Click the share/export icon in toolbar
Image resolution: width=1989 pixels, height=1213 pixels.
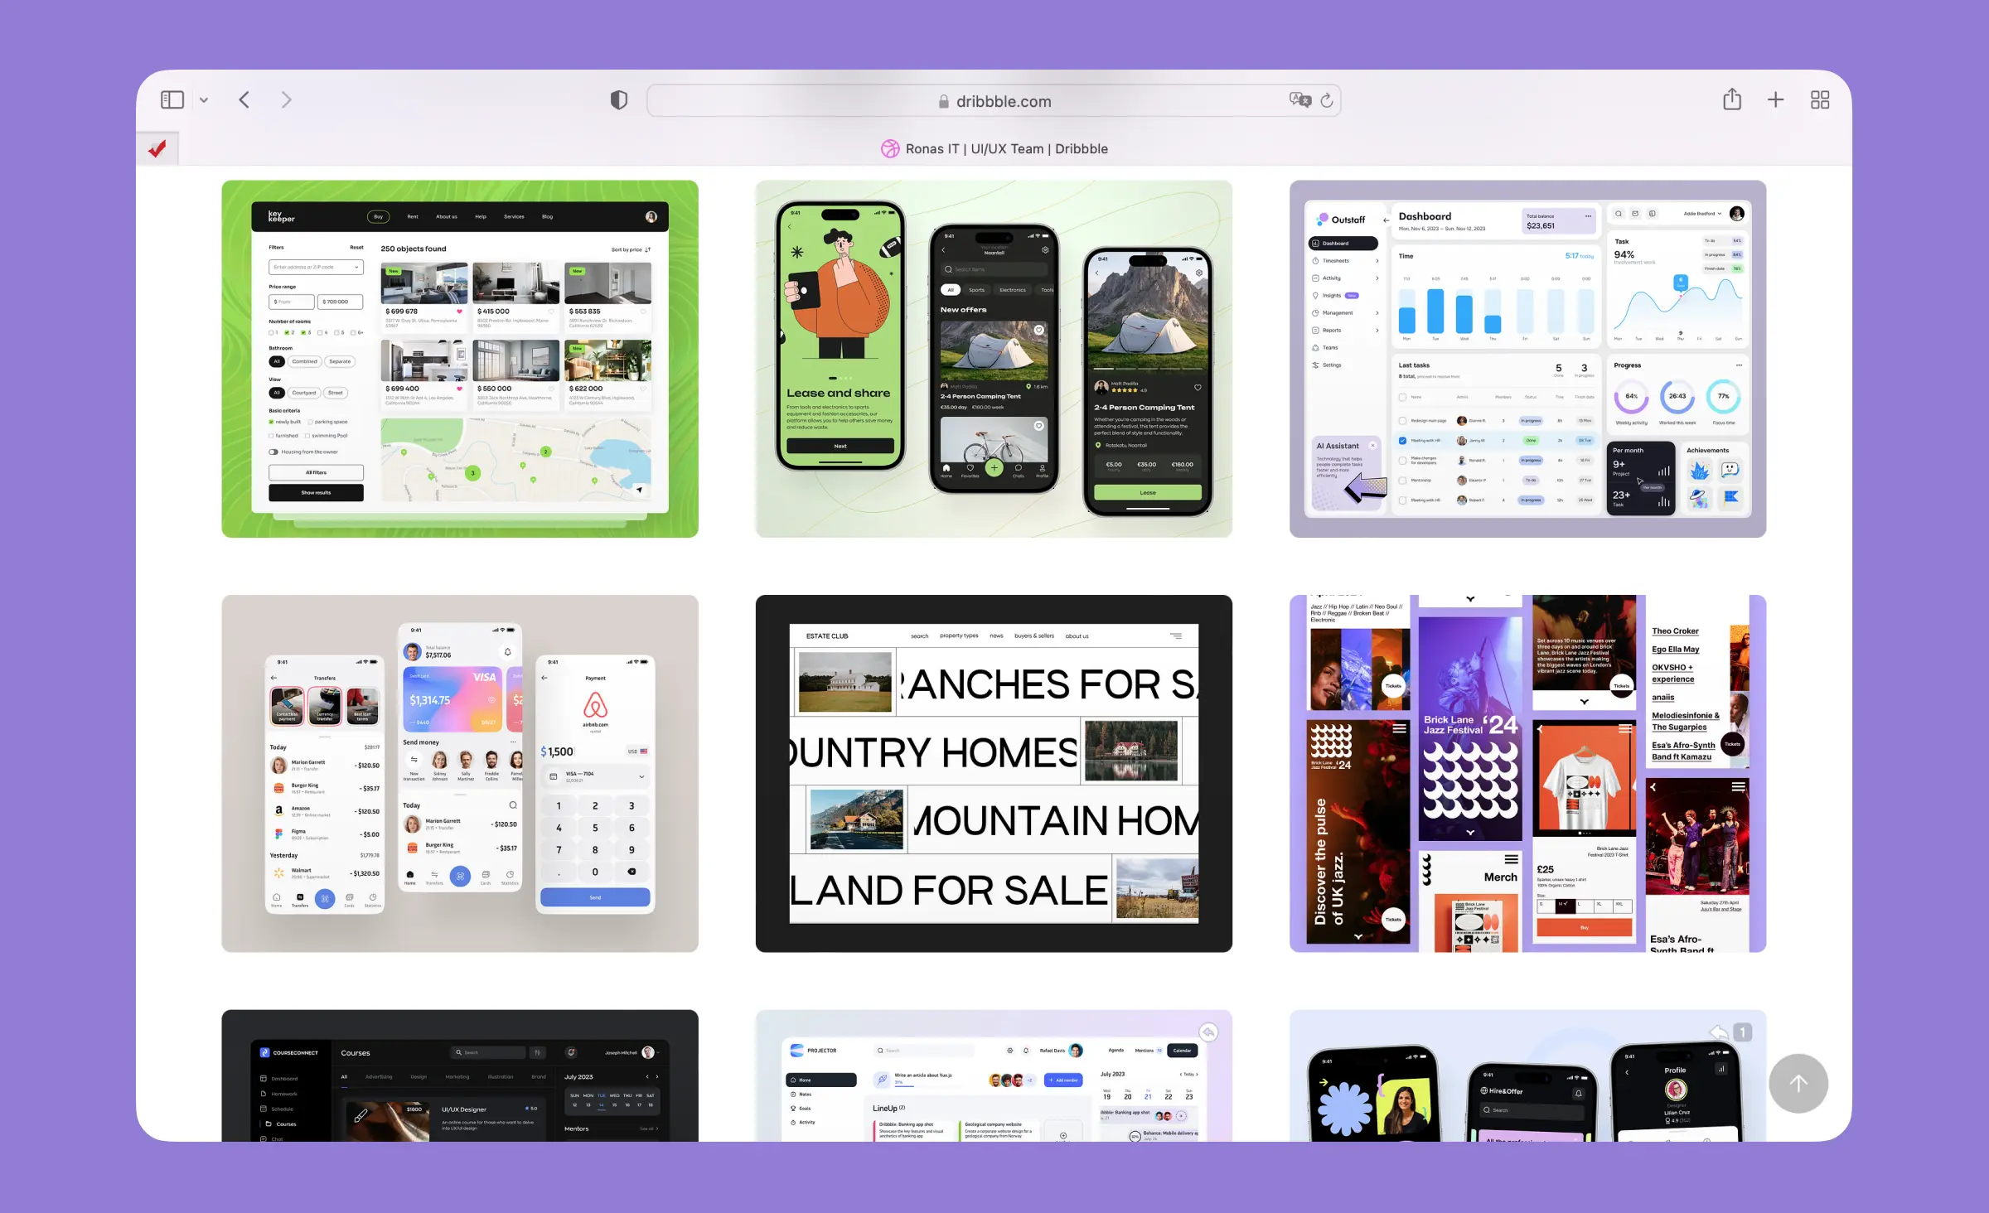[x=1732, y=99]
